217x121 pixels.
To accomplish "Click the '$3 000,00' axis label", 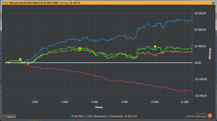I will (x=200, y=13).
